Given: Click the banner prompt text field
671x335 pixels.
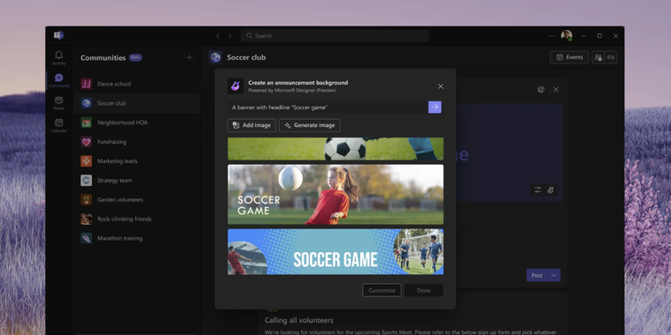Looking at the screenshot, I should pyautogui.click(x=328, y=108).
